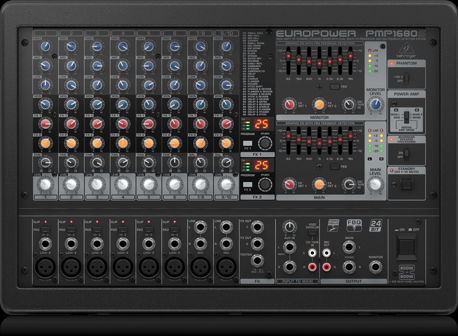Enable the FBQ button in Monitor EQ section
Screen dimensions: 458x336
tap(335, 86)
